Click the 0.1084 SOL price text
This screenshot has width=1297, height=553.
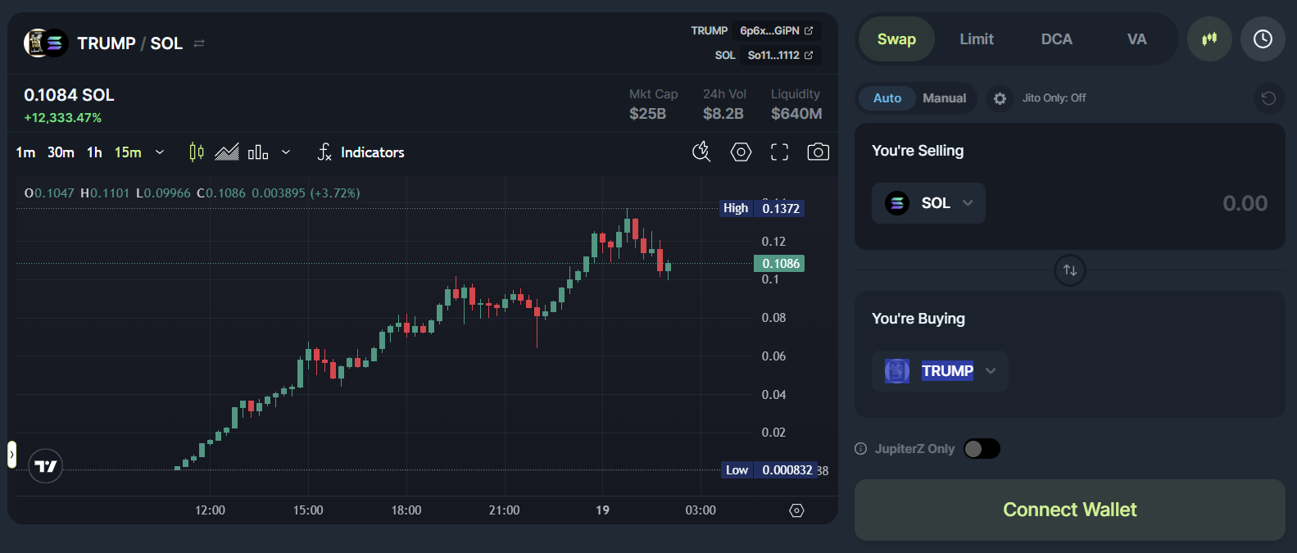(69, 95)
